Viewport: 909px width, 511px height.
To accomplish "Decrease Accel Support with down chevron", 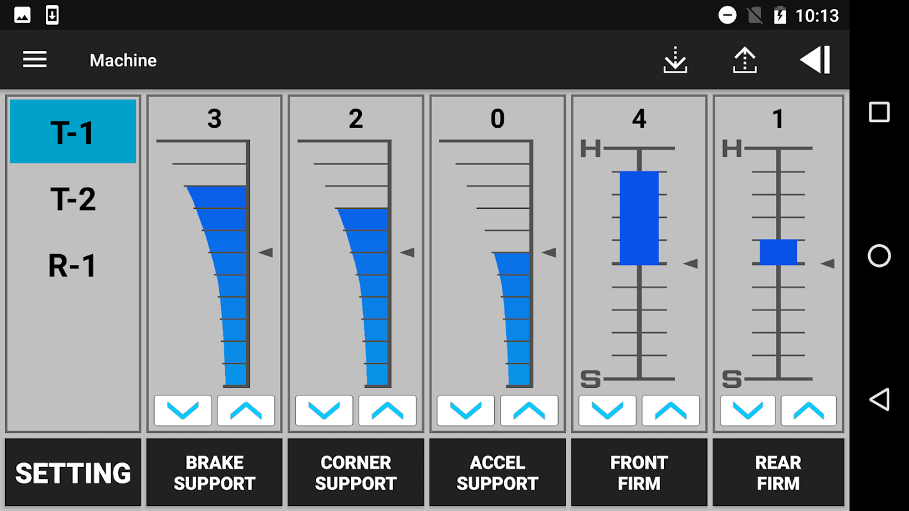I will point(466,411).
